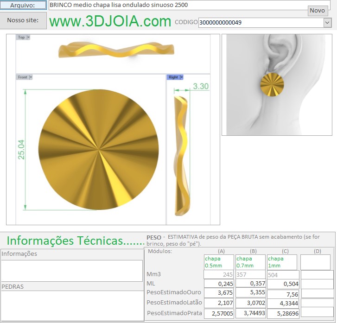
Task: Click PesoEstimadoPrata value 5,28696
Action: [x=282, y=313]
